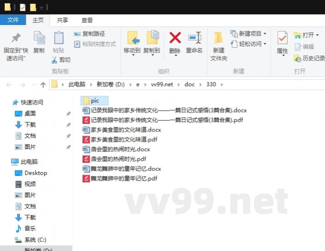Open 视频 (Videos) in navigation pane
Viewport: 325px width, 251px height.
coord(26,184)
